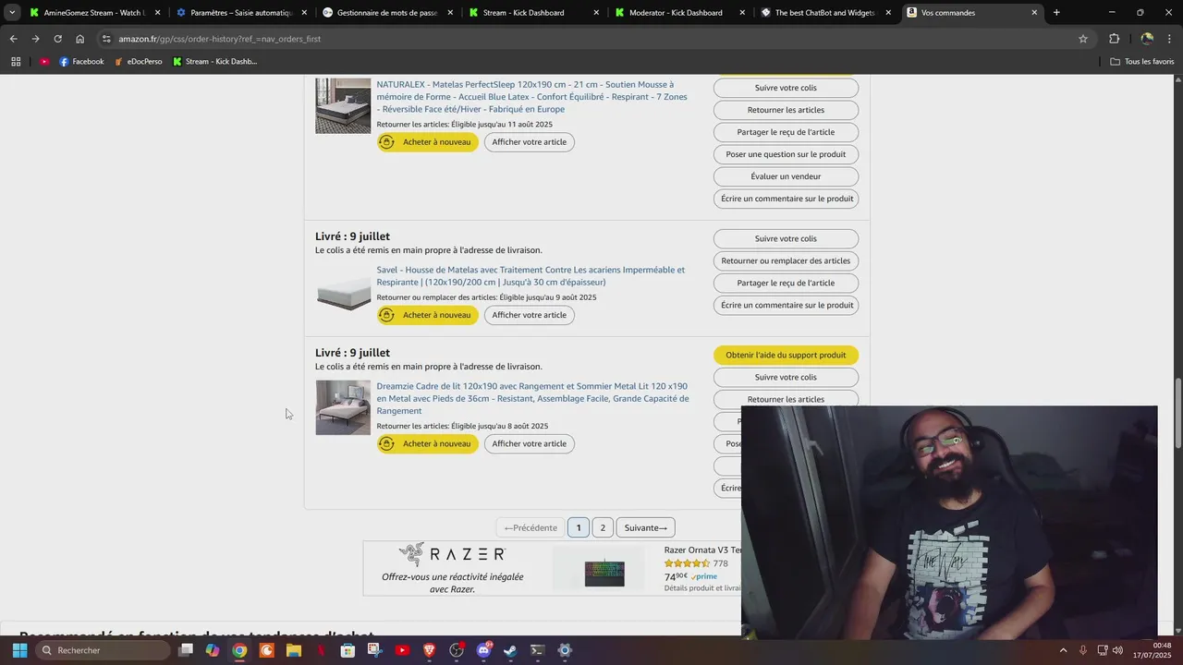This screenshot has width=1183, height=665.
Task: Open the Snipping Tool taskbar icon
Action: pos(375,650)
